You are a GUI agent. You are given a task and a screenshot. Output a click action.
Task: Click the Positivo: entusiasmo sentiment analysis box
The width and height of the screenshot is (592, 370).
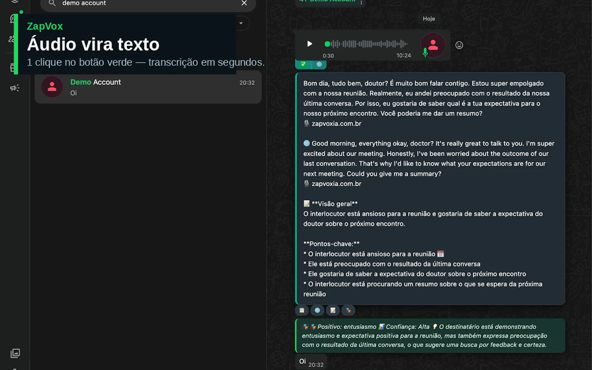pos(430,336)
